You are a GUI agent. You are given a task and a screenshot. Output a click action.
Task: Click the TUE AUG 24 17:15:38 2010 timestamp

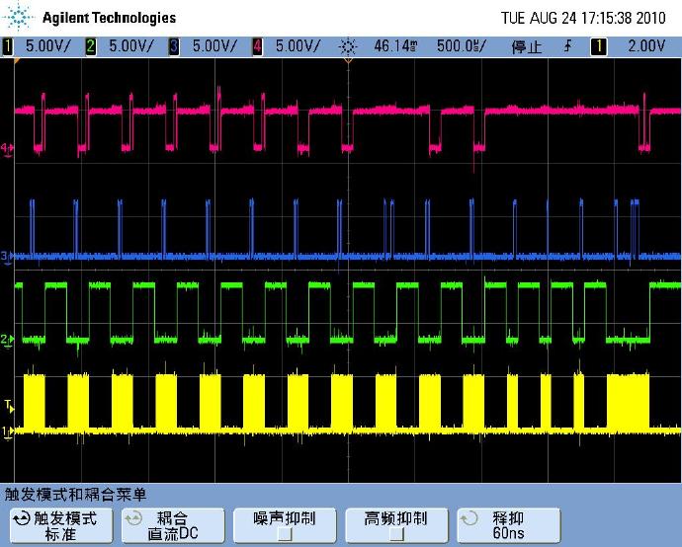[x=583, y=18]
